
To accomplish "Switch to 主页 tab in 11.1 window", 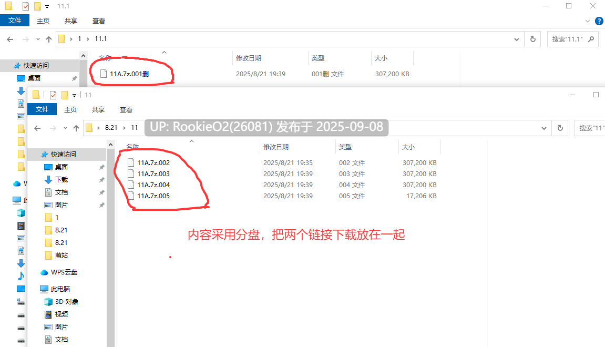I will tap(43, 21).
